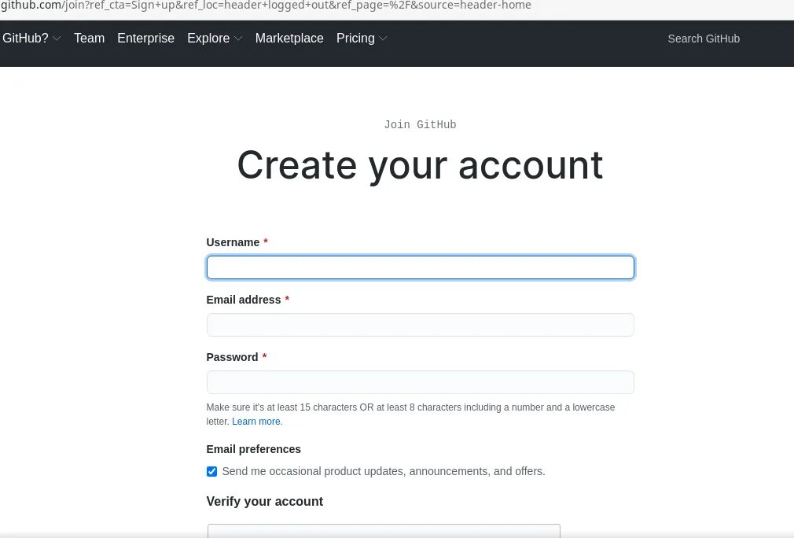Viewport: 794px width, 538px height.
Task: Open the Team page in header
Action: 89,39
